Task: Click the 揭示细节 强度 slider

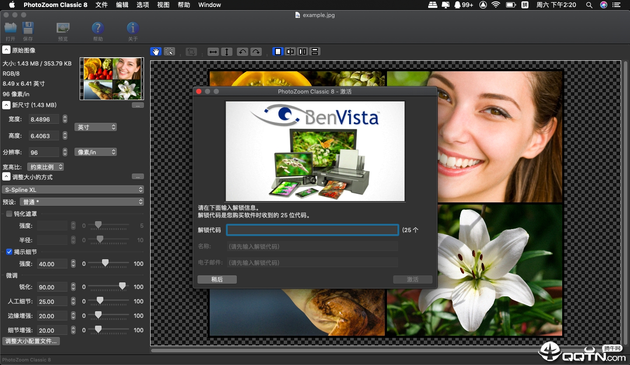Action: pyautogui.click(x=109, y=264)
